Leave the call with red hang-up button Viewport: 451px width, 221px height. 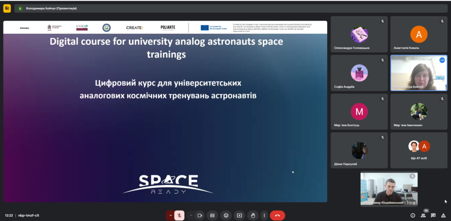277,215
